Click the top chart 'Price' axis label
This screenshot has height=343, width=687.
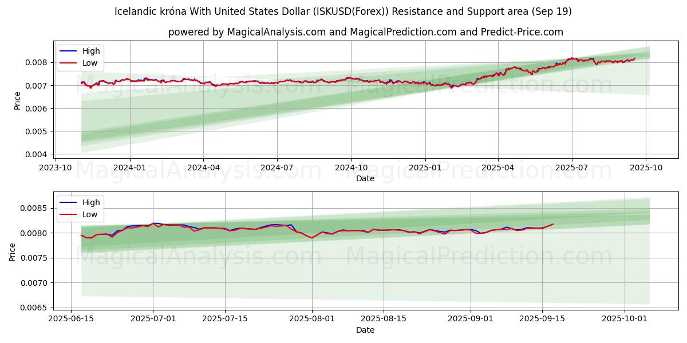[17, 100]
